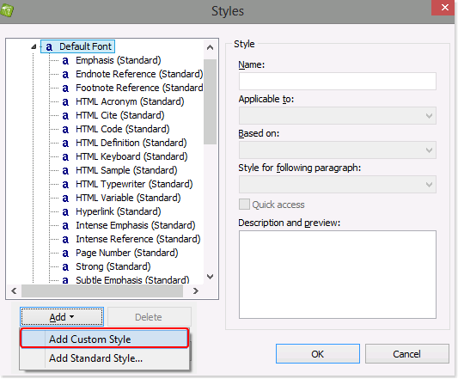Open the Applicable to dropdown

[x=338, y=116]
